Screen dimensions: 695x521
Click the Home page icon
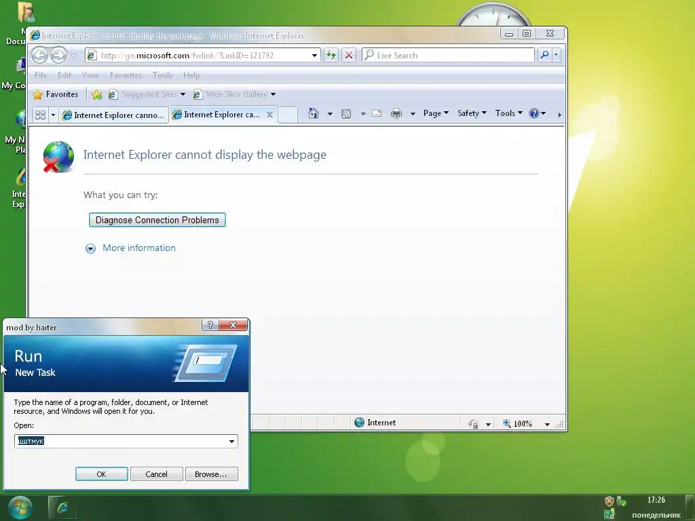pos(314,113)
